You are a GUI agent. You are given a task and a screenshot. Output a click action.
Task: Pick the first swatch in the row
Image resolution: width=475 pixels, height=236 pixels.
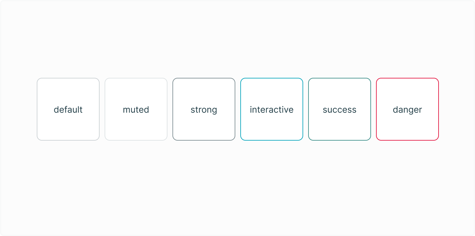click(x=68, y=126)
